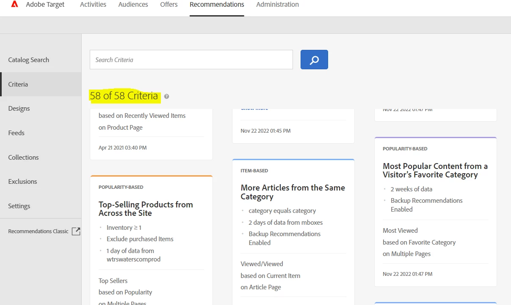Click on Article Page text
This screenshot has height=305, width=511.
click(261, 287)
